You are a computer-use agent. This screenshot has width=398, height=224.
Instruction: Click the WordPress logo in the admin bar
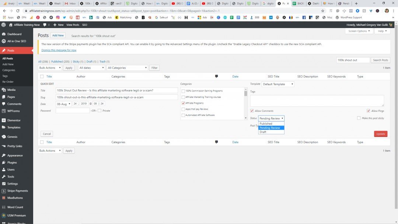[x=3, y=25]
